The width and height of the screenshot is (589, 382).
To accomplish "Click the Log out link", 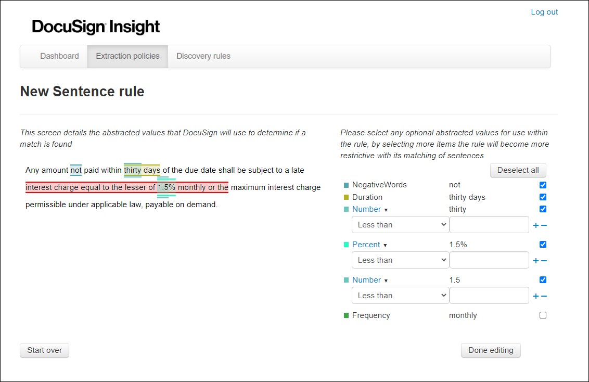I will (x=544, y=11).
